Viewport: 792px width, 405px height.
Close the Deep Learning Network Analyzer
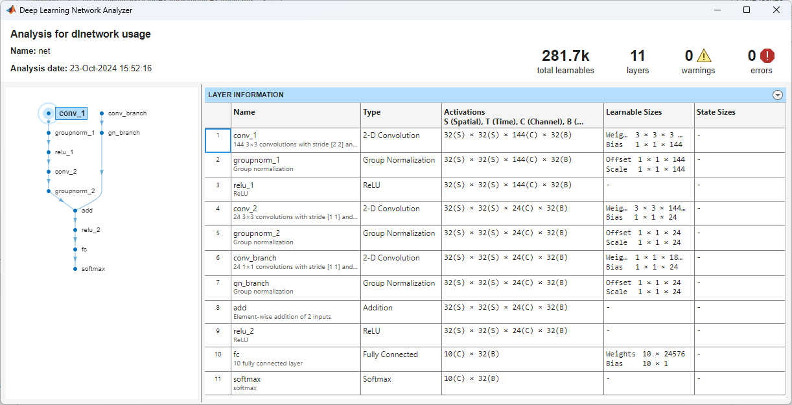[776, 10]
